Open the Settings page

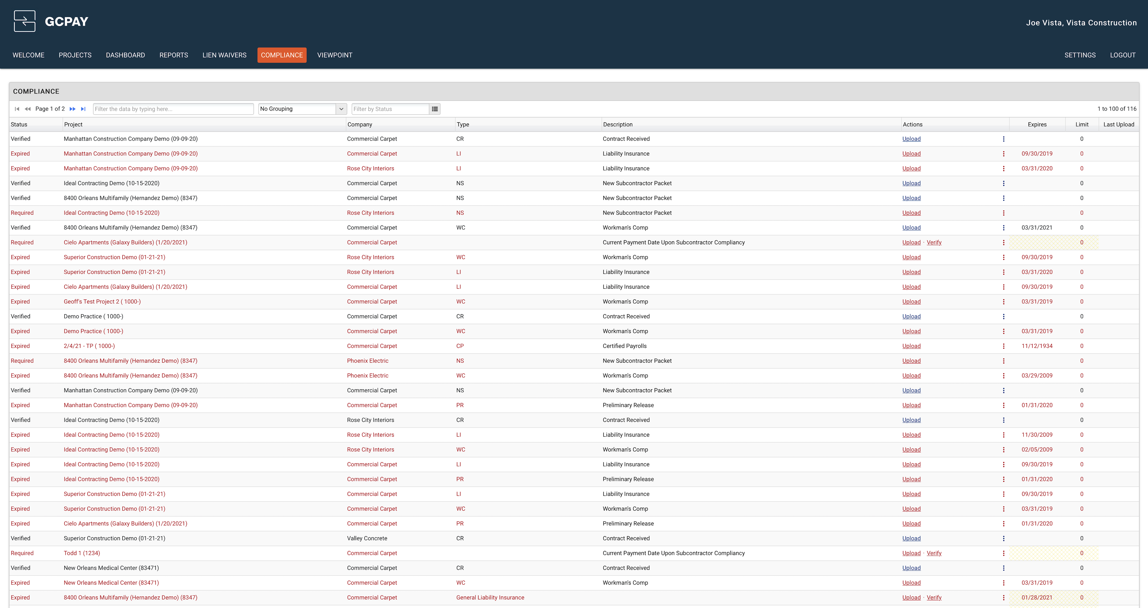[1079, 55]
